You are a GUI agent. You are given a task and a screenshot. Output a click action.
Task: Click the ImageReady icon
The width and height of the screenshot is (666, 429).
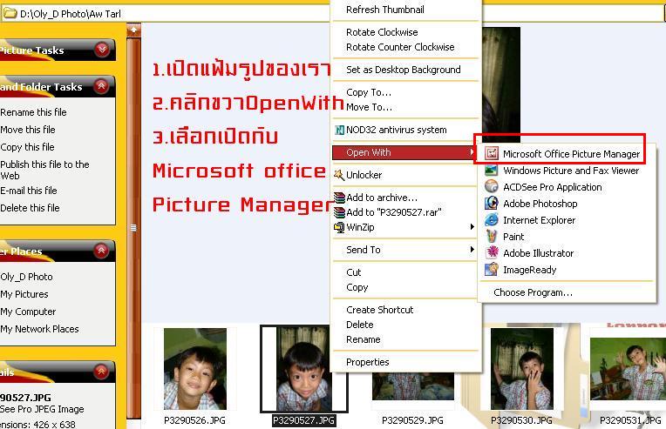(492, 269)
